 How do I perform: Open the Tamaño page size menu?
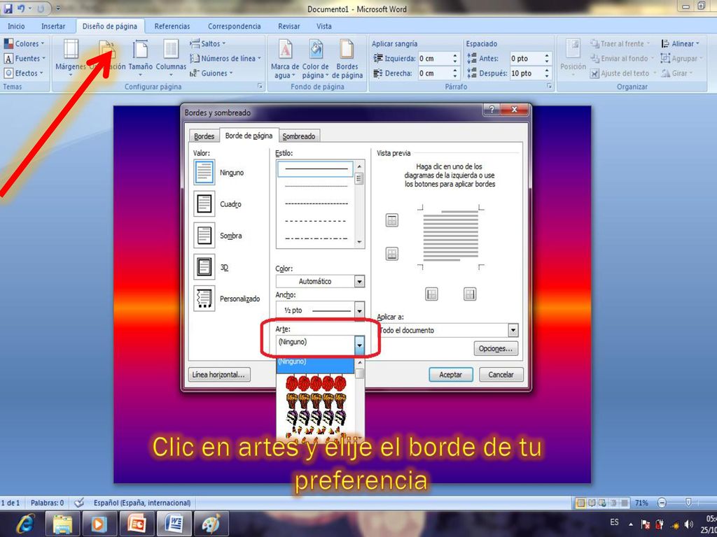pos(140,57)
